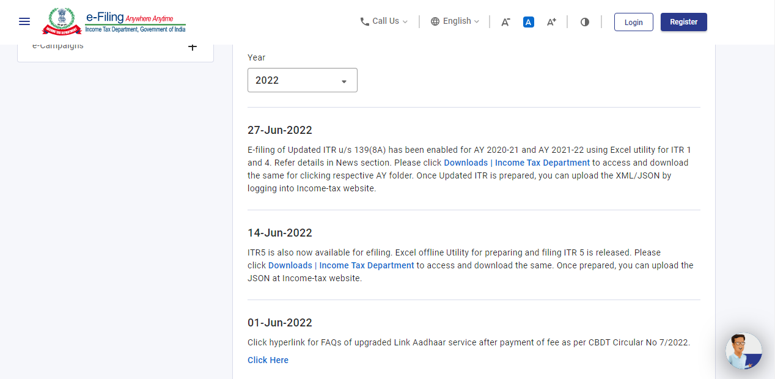This screenshot has width=775, height=379.
Task: Select the e-Campaigns sidebar item
Action: (58, 46)
